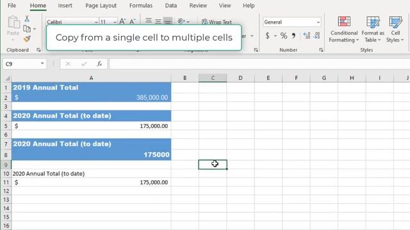Apply top align to cell text

coord(149,21)
